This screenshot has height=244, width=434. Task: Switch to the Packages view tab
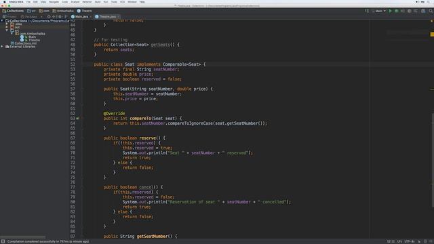28,16
